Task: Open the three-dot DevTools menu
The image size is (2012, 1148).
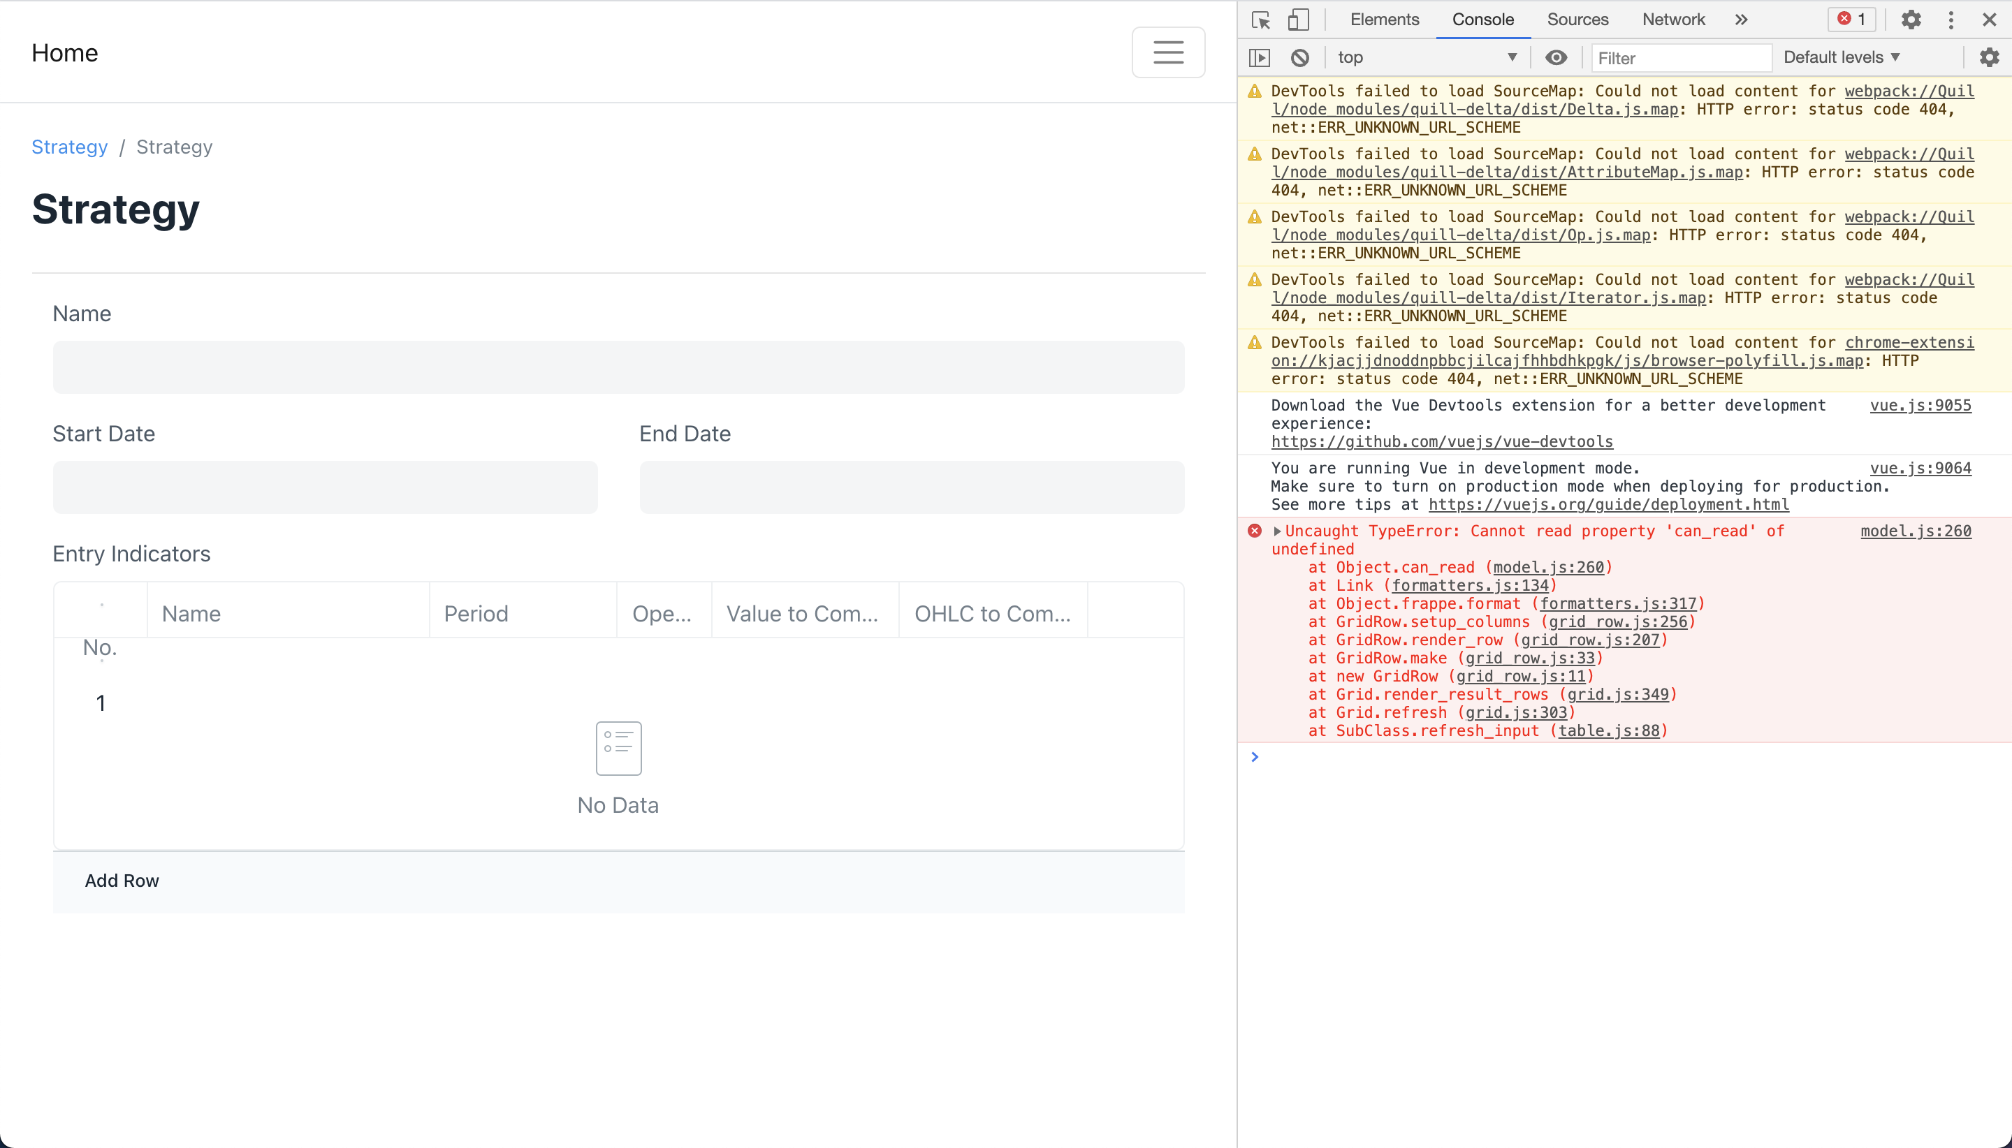Action: pyautogui.click(x=1950, y=20)
